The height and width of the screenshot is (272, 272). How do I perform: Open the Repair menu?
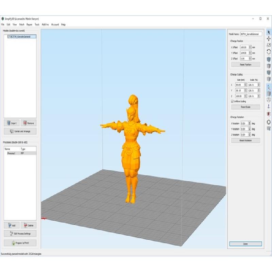pyautogui.click(x=29, y=24)
